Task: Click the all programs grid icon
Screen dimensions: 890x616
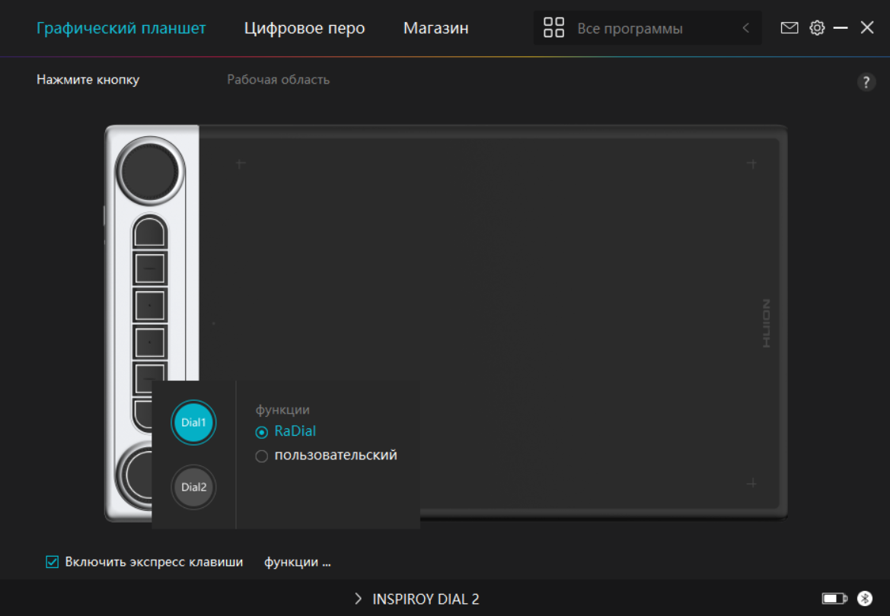Action: coord(553,28)
